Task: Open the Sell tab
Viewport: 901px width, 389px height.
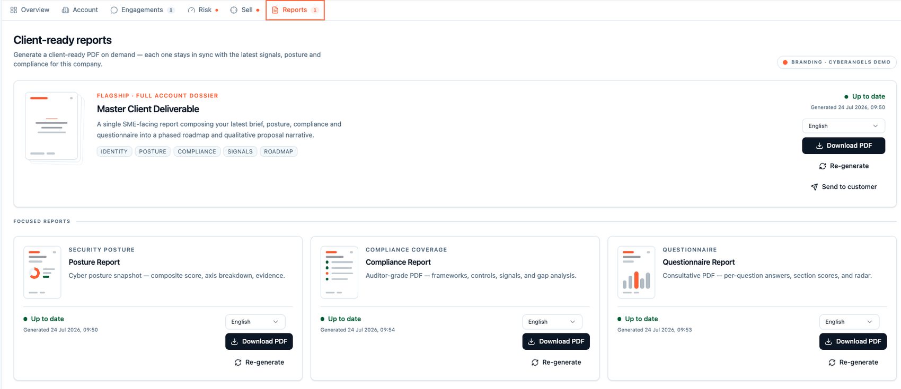Action: tap(245, 10)
